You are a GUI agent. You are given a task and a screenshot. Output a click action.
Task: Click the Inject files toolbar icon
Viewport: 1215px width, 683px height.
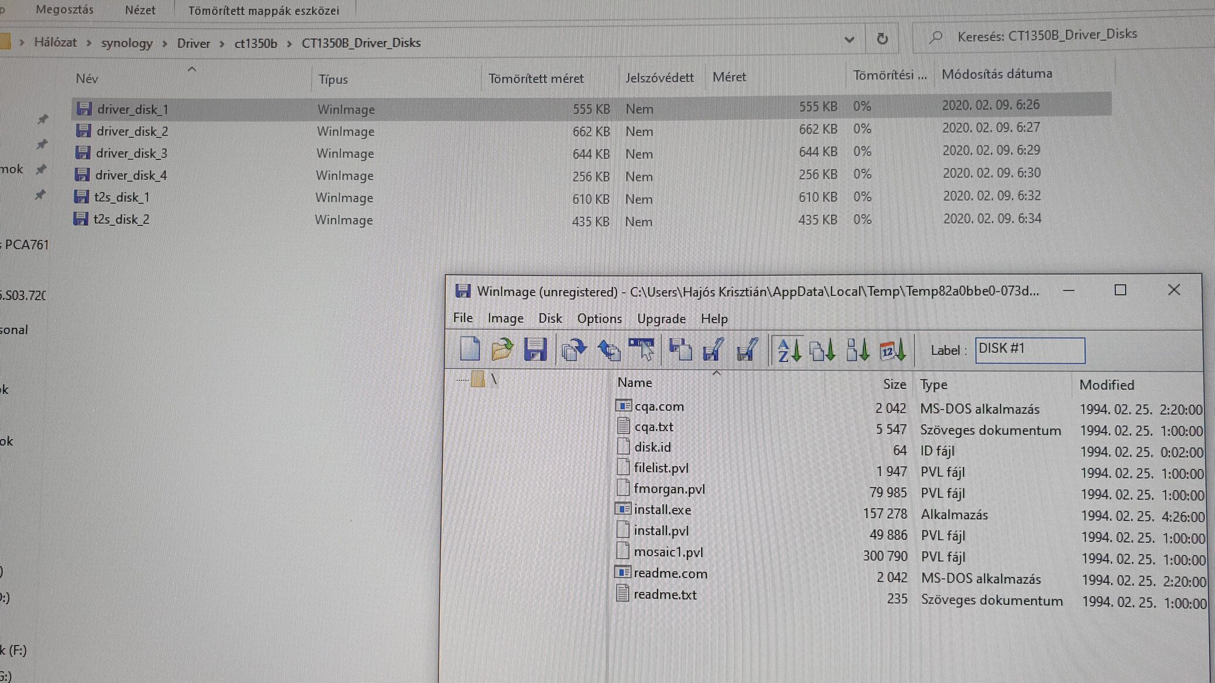click(x=608, y=350)
